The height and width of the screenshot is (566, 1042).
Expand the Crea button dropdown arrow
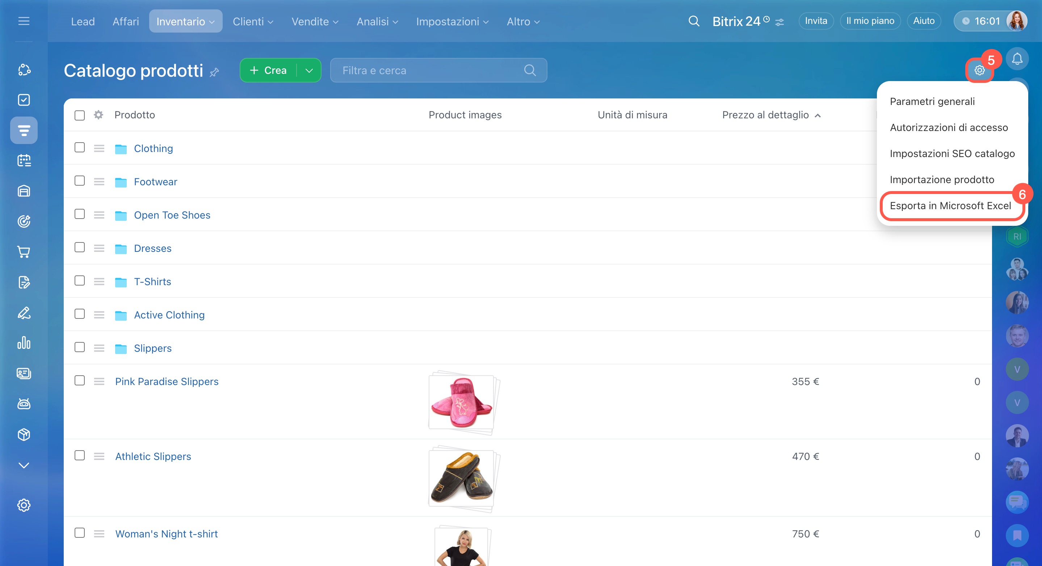(x=309, y=70)
